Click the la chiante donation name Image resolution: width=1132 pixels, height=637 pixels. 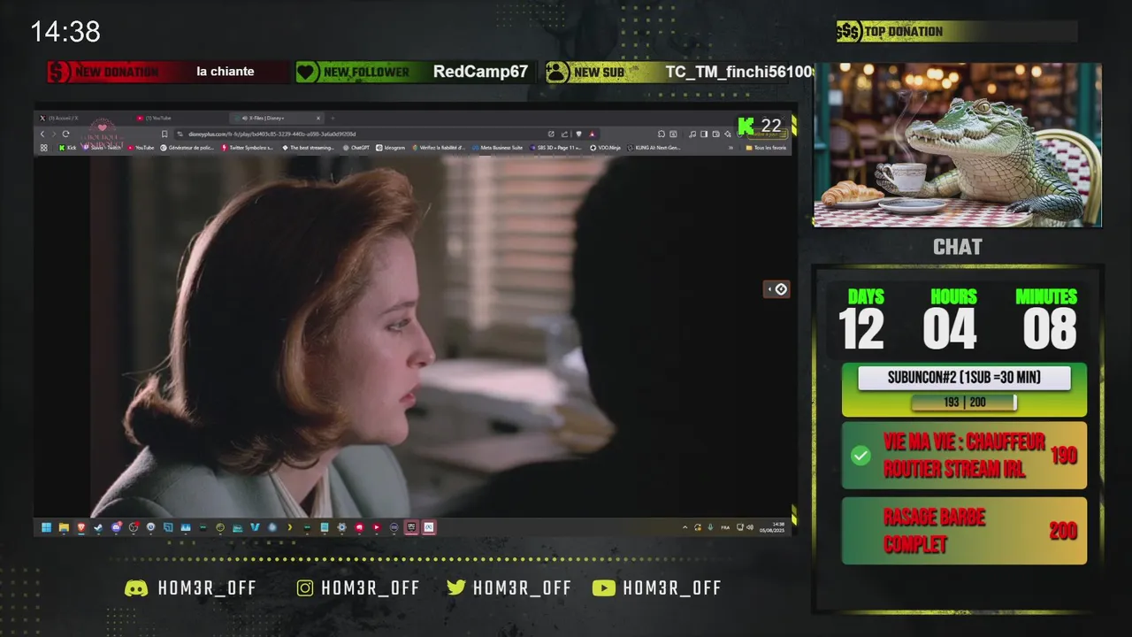pos(226,72)
